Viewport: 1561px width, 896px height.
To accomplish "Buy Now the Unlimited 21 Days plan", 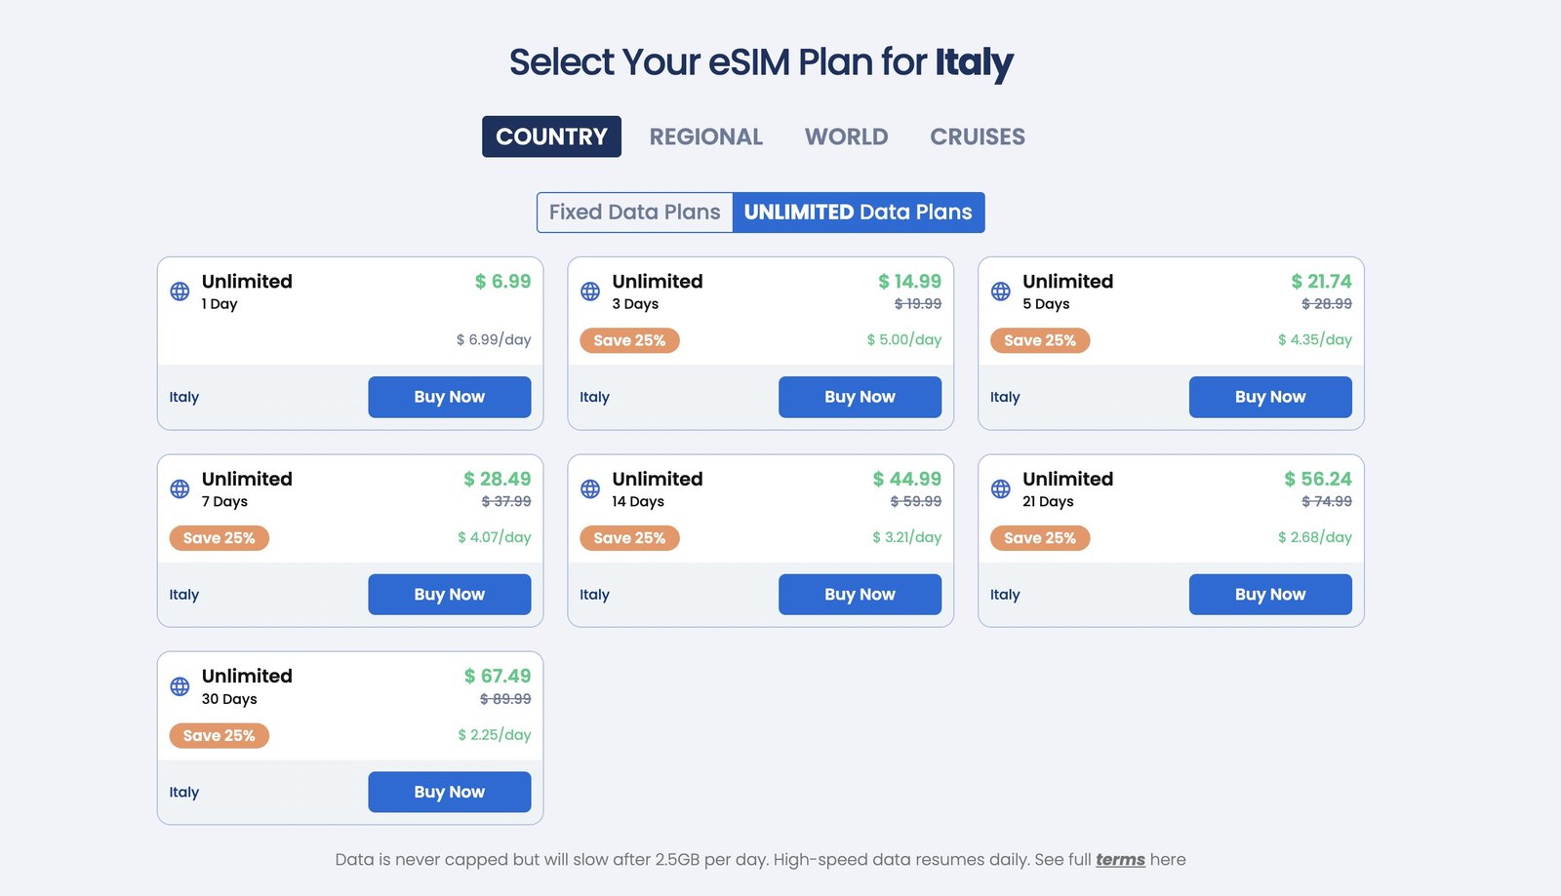I will pos(1270,594).
